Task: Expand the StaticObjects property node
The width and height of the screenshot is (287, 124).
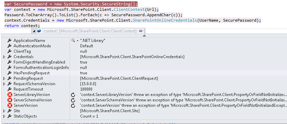Action: coord(4,116)
